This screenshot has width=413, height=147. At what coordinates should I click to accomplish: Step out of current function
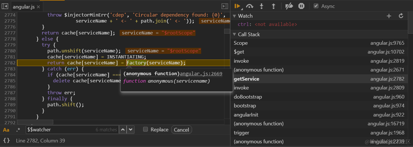tap(273, 6)
